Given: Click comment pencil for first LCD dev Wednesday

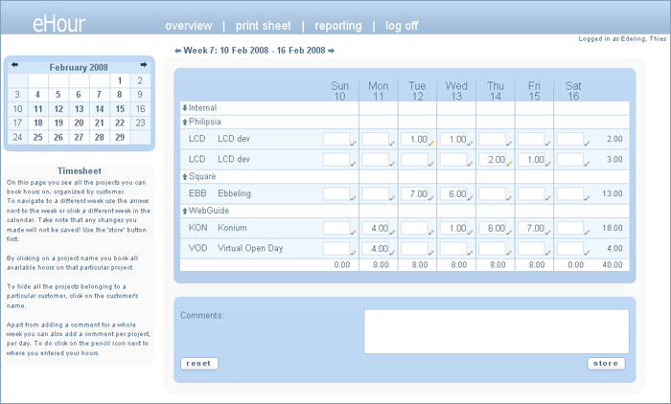Looking at the screenshot, I should pyautogui.click(x=470, y=144).
